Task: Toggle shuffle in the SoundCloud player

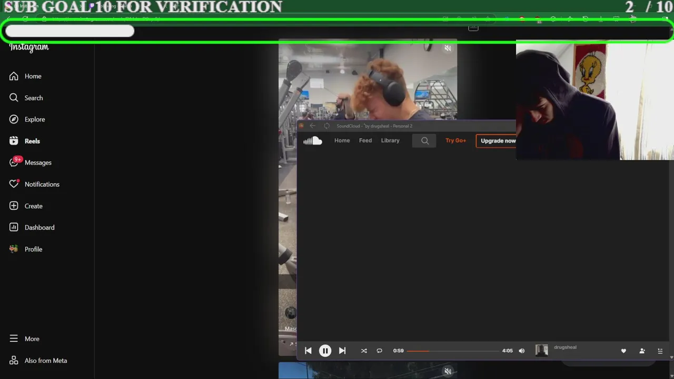Action: [x=364, y=351]
